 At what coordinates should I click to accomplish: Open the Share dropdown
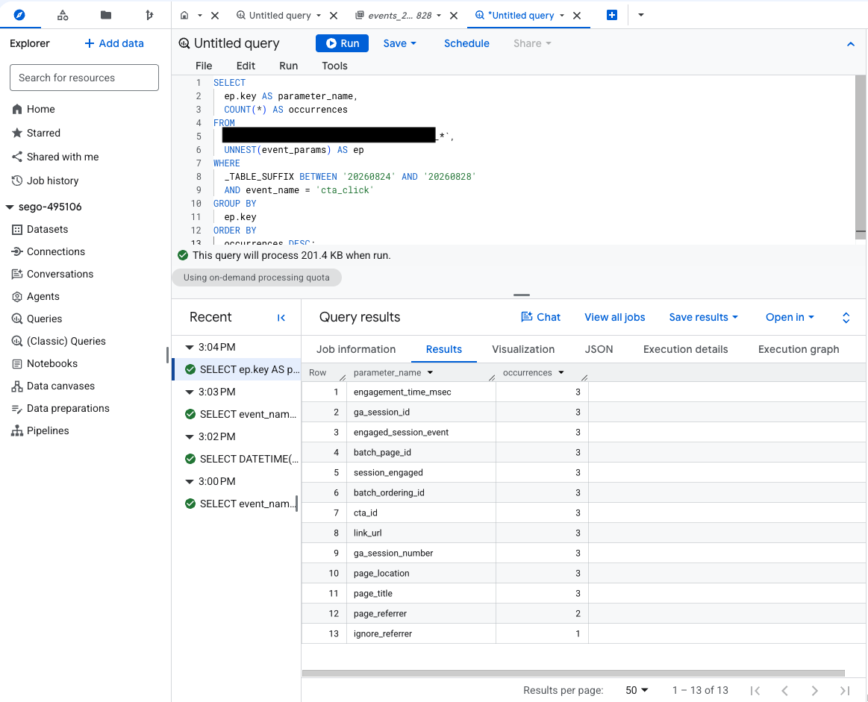tap(532, 43)
